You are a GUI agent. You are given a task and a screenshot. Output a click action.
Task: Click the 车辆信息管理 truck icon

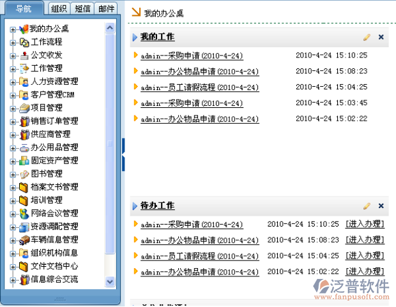[24, 240]
